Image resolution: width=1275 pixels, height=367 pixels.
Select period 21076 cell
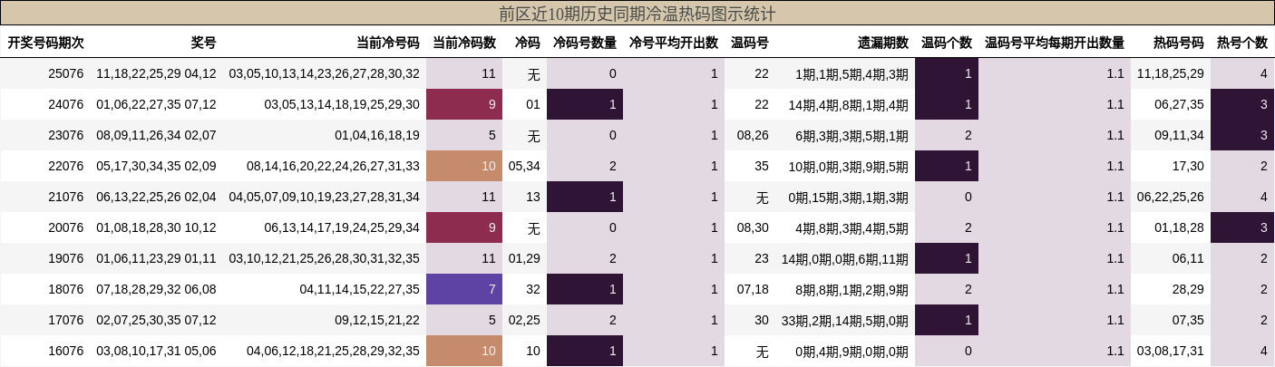(x=66, y=198)
